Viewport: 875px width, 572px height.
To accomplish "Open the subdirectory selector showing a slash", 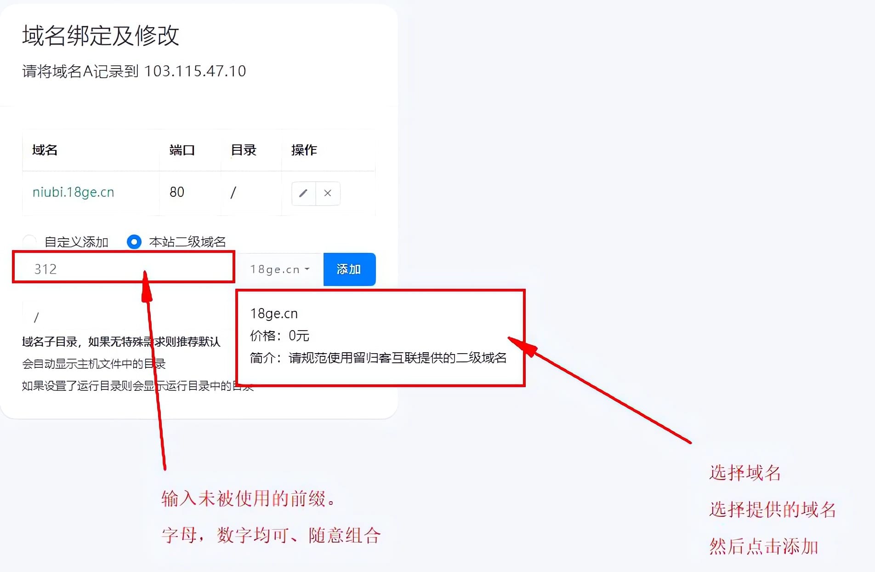I will pos(124,317).
